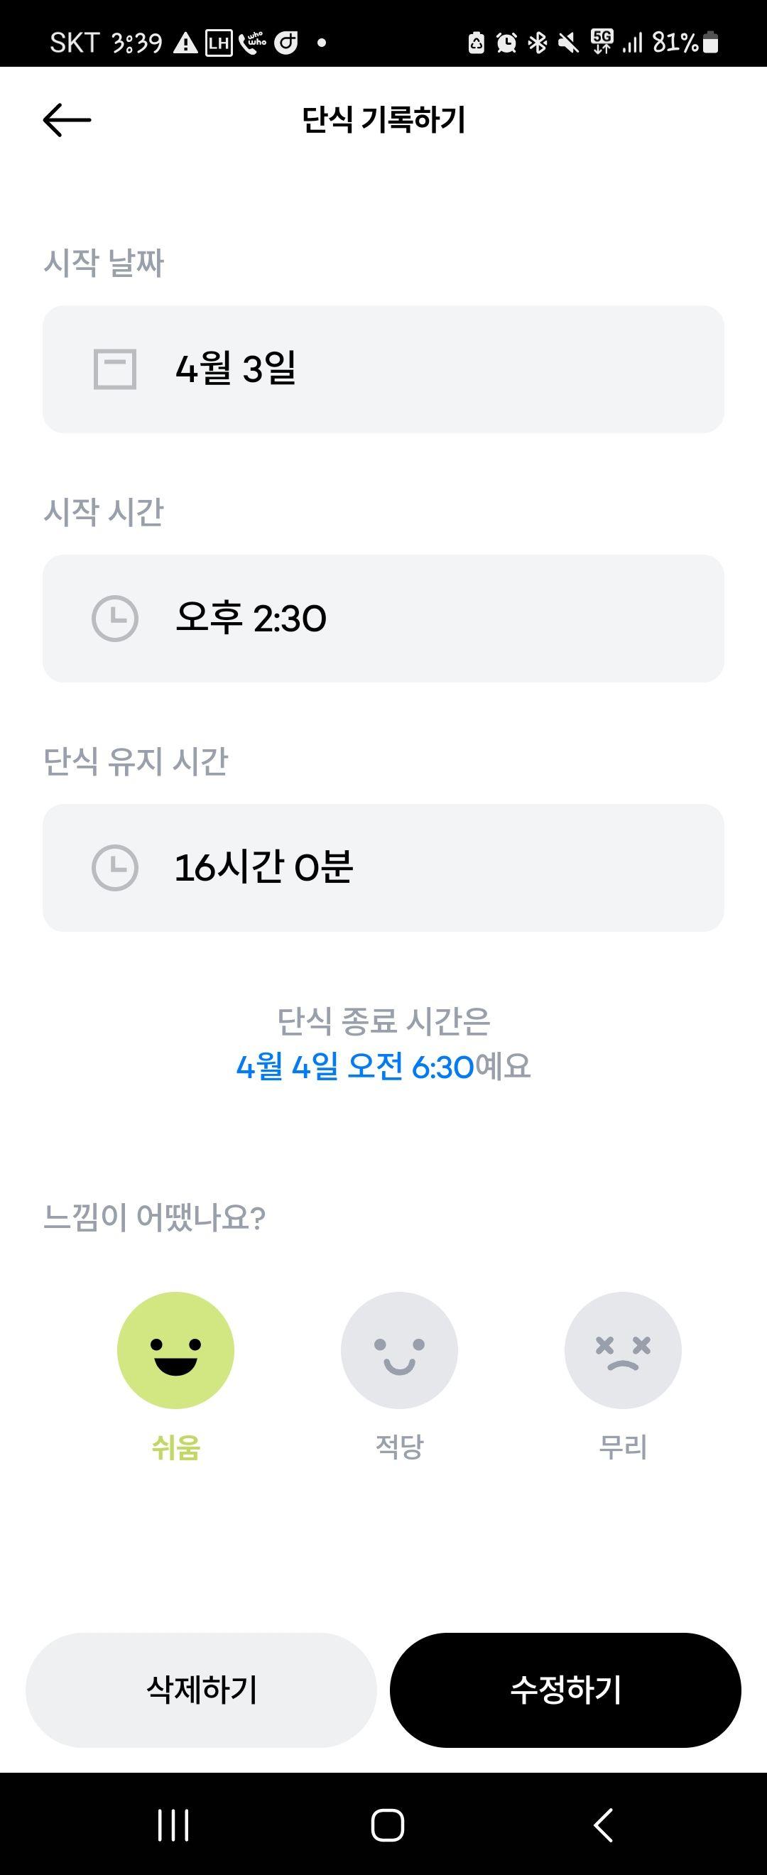
Task: Tap the clock icon beside 오후 2:30
Action: (115, 619)
